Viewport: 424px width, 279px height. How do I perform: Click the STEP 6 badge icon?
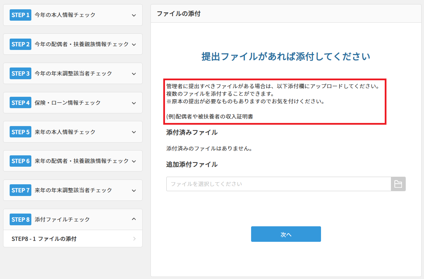pyautogui.click(x=20, y=161)
